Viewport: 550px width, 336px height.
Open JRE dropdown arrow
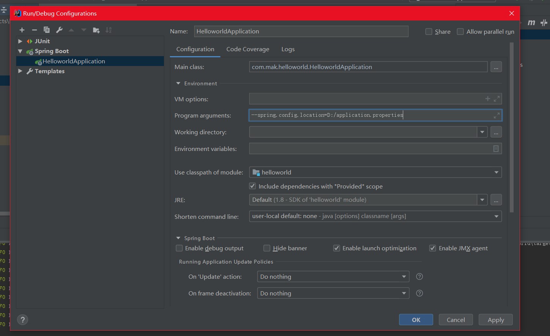click(x=482, y=199)
